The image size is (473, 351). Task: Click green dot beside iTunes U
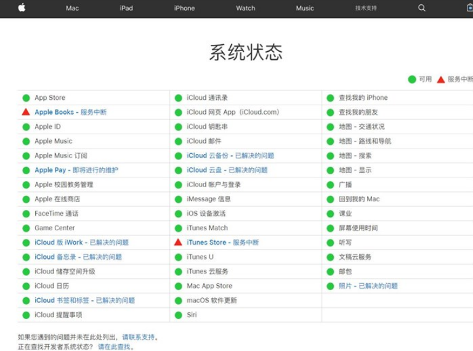coord(179,257)
